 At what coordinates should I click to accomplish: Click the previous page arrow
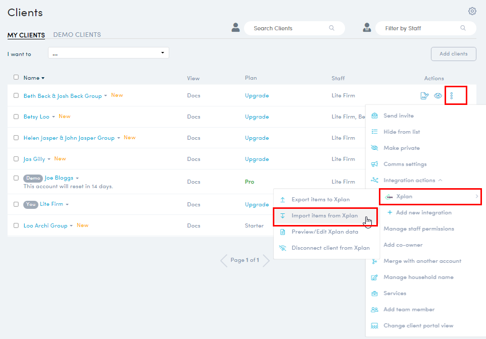(x=224, y=260)
